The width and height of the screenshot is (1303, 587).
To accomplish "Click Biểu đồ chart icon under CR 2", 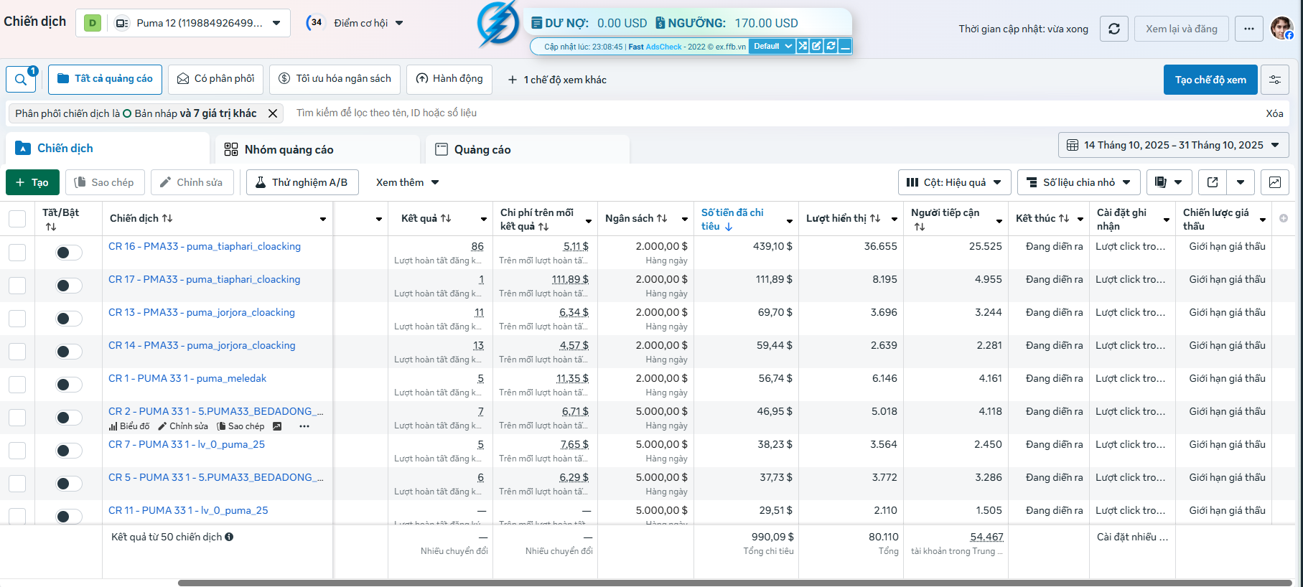I will point(129,426).
